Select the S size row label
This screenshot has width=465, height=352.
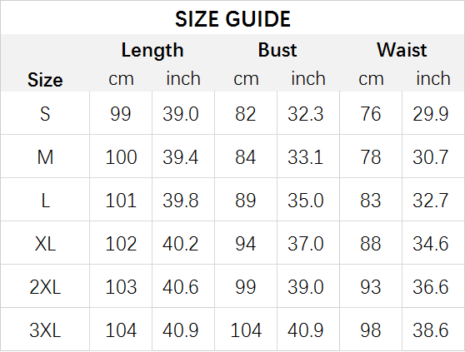[45, 114]
